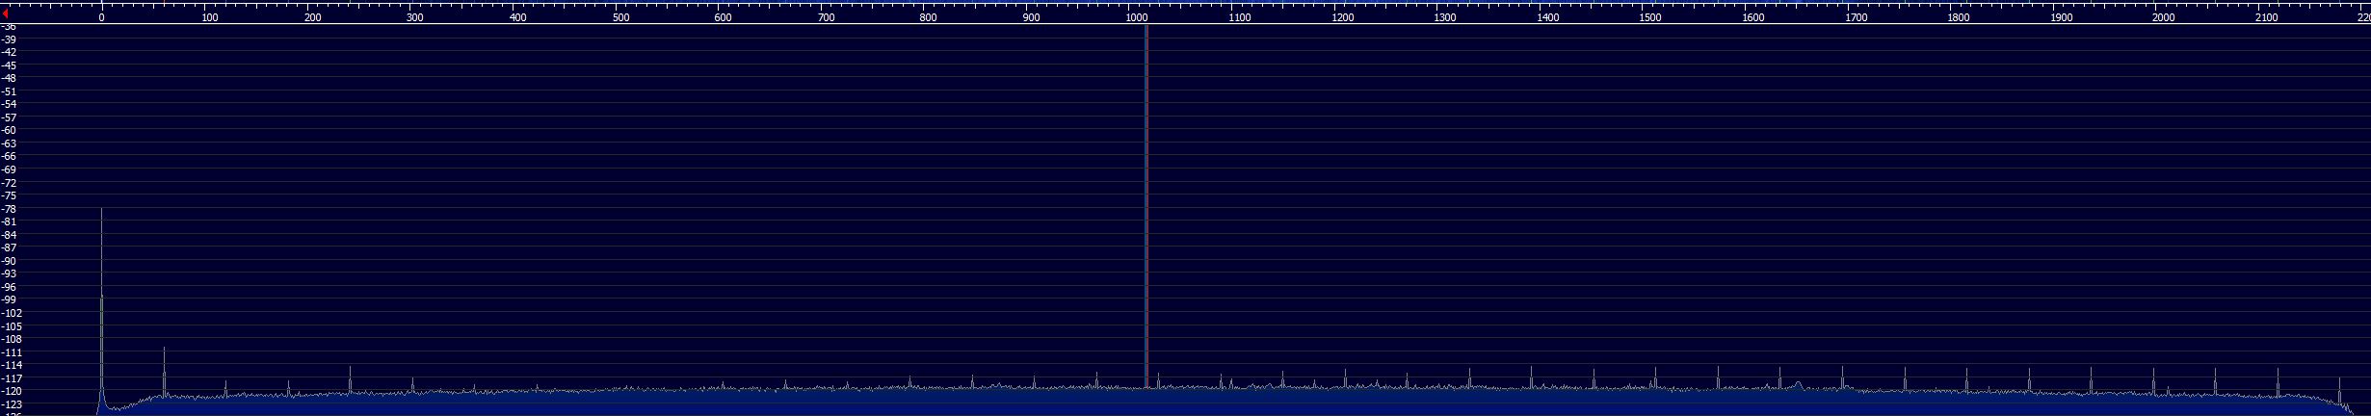Click the '300' frequency ruler label
Screen dimensions: 2371x416
[x=415, y=18]
